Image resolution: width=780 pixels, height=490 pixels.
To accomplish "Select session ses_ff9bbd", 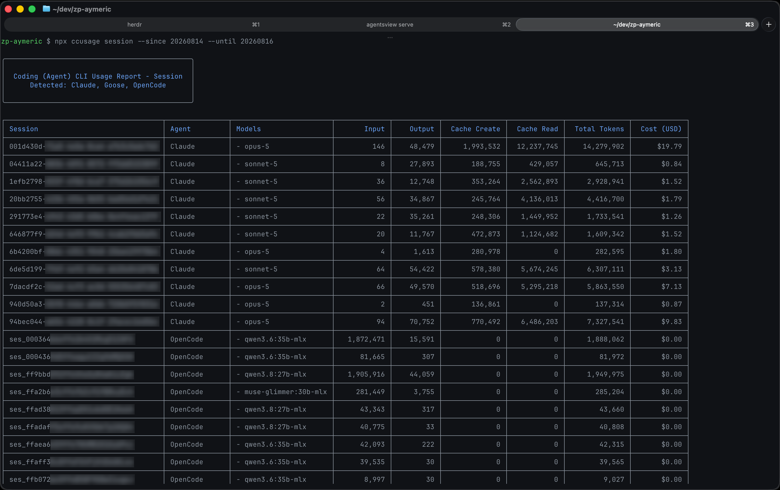I will click(x=30, y=375).
